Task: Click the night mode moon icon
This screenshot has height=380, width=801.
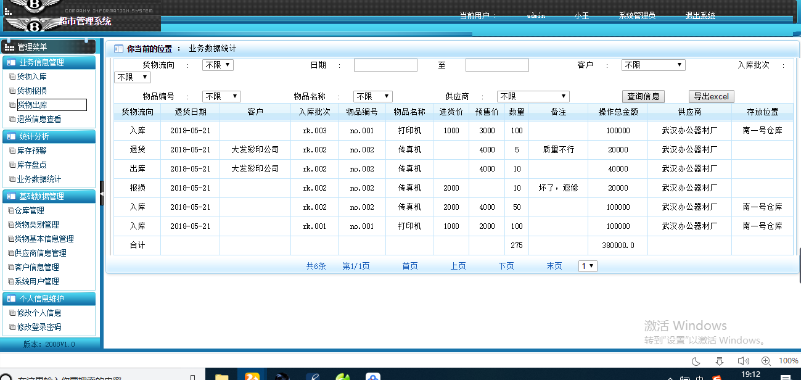Action: pyautogui.click(x=696, y=361)
